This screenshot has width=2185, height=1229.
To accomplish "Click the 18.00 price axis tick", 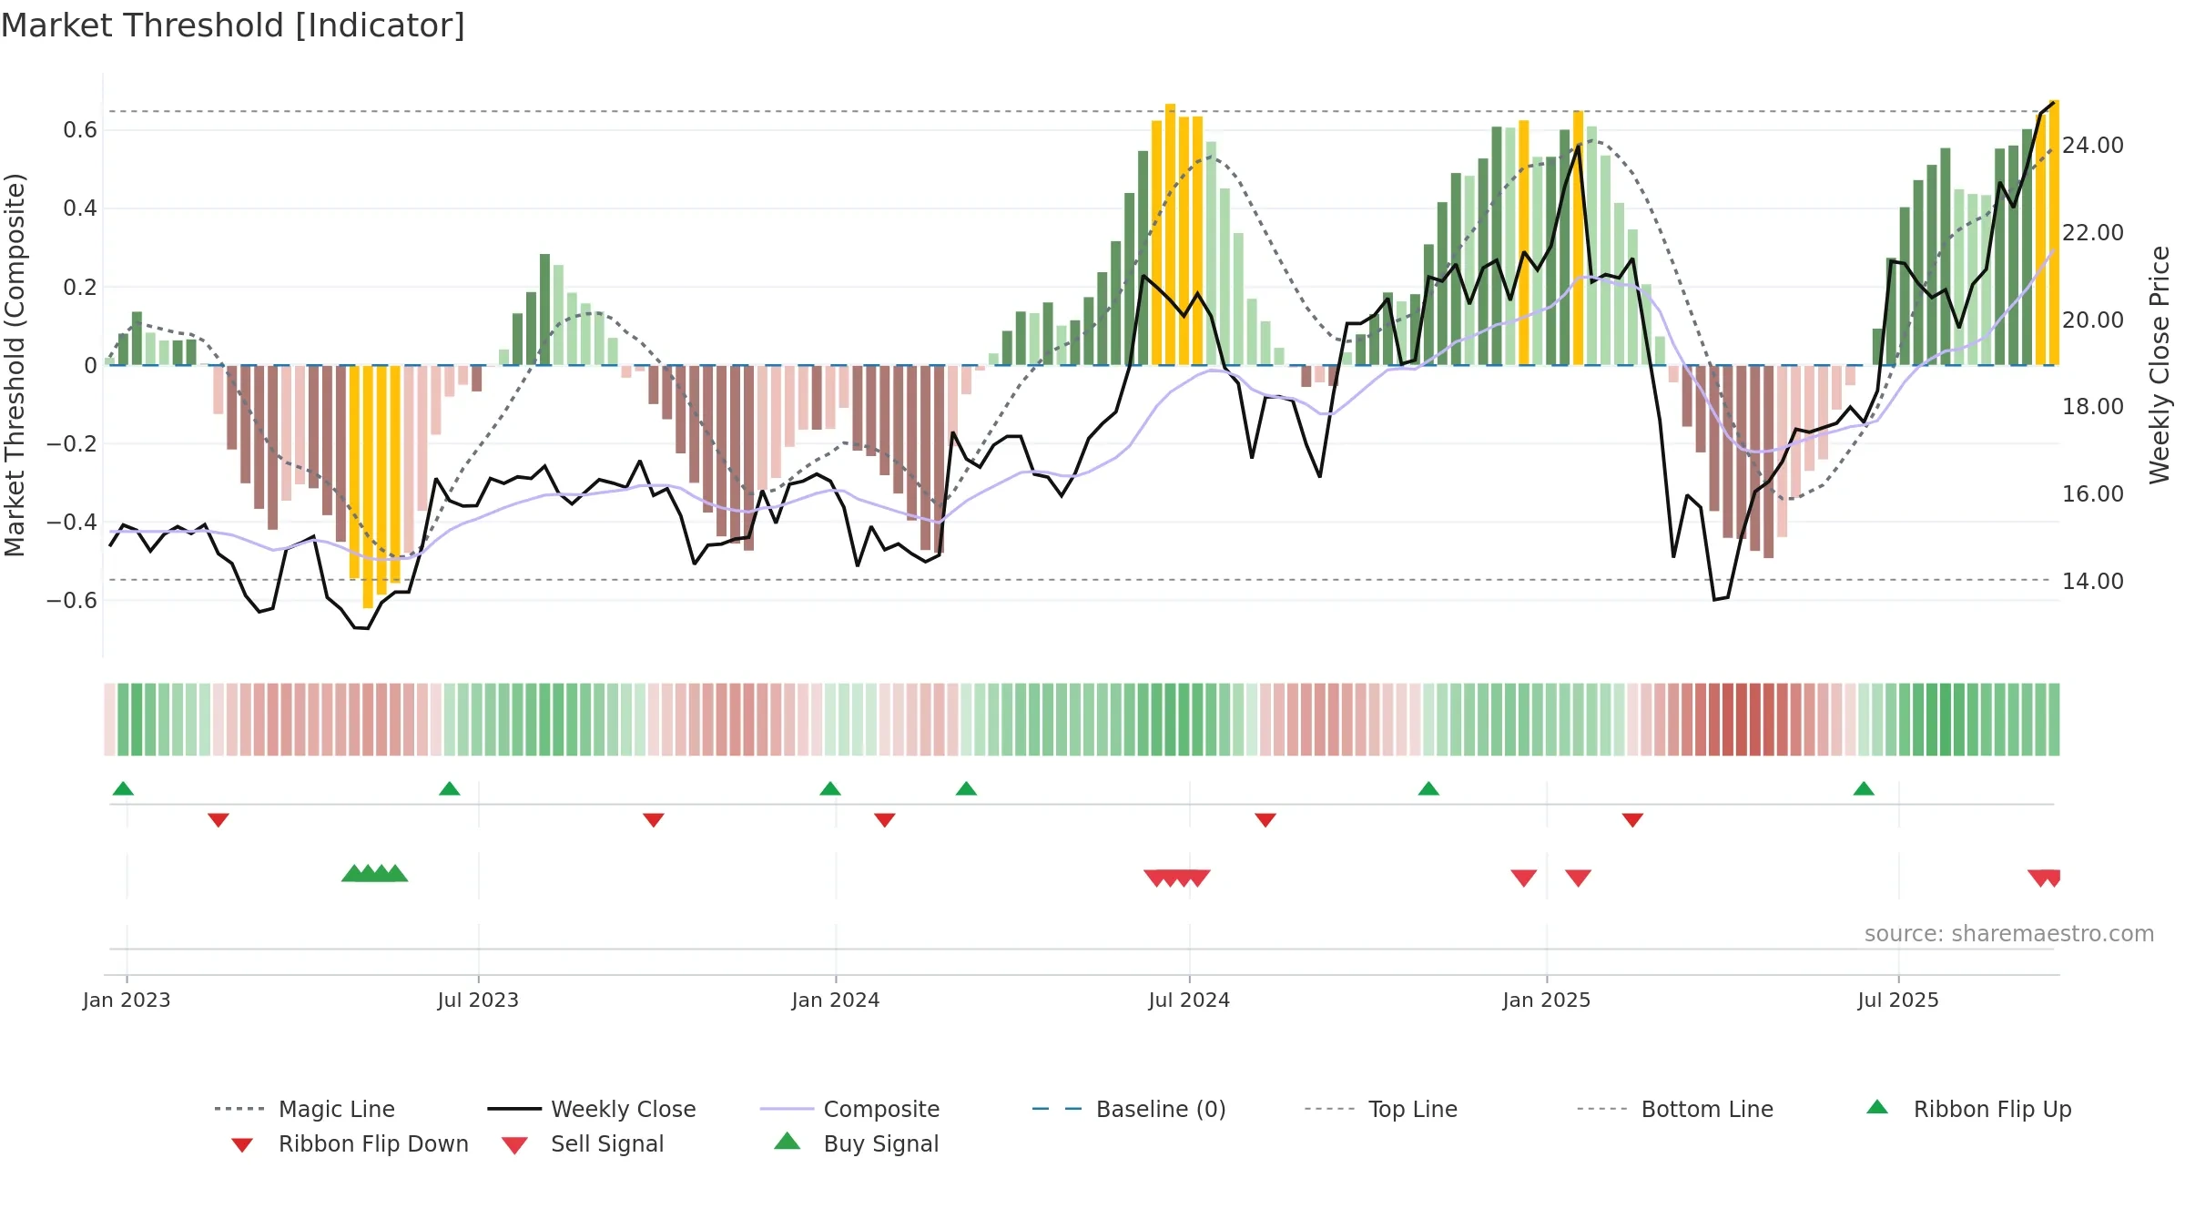I will click(2093, 407).
